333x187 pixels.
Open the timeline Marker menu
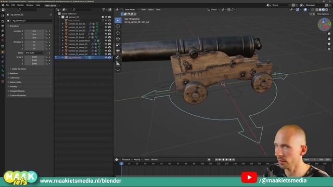point(155,159)
